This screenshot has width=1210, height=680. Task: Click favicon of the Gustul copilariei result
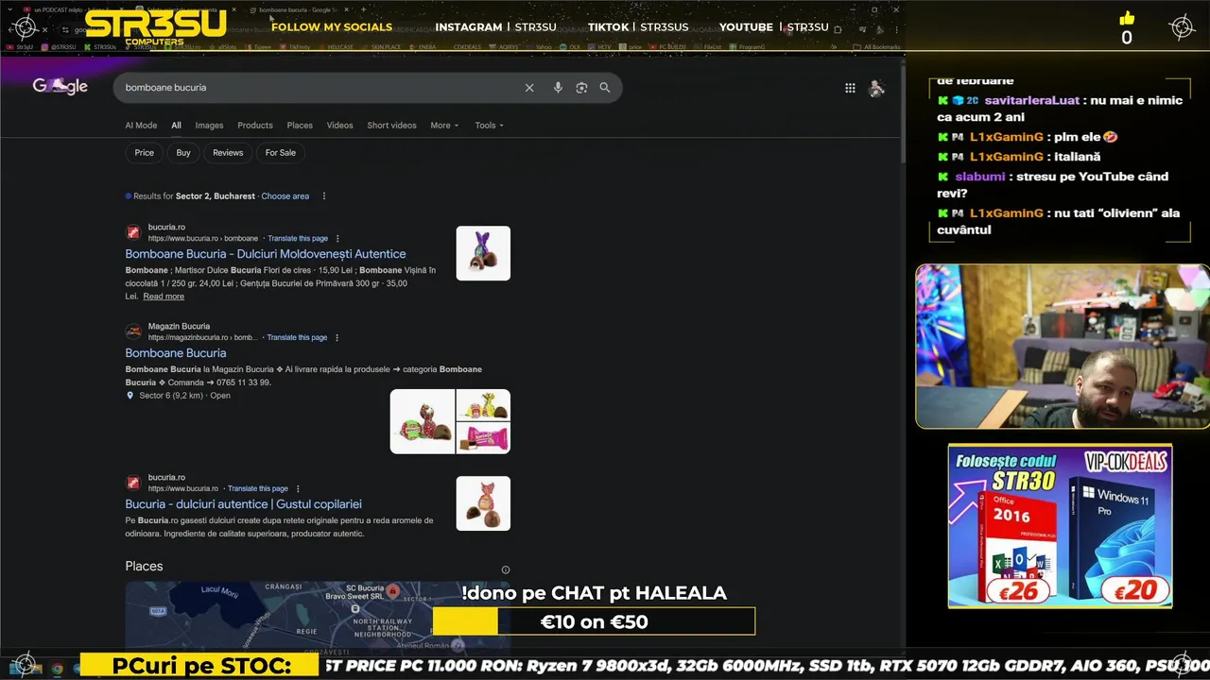pyautogui.click(x=133, y=483)
